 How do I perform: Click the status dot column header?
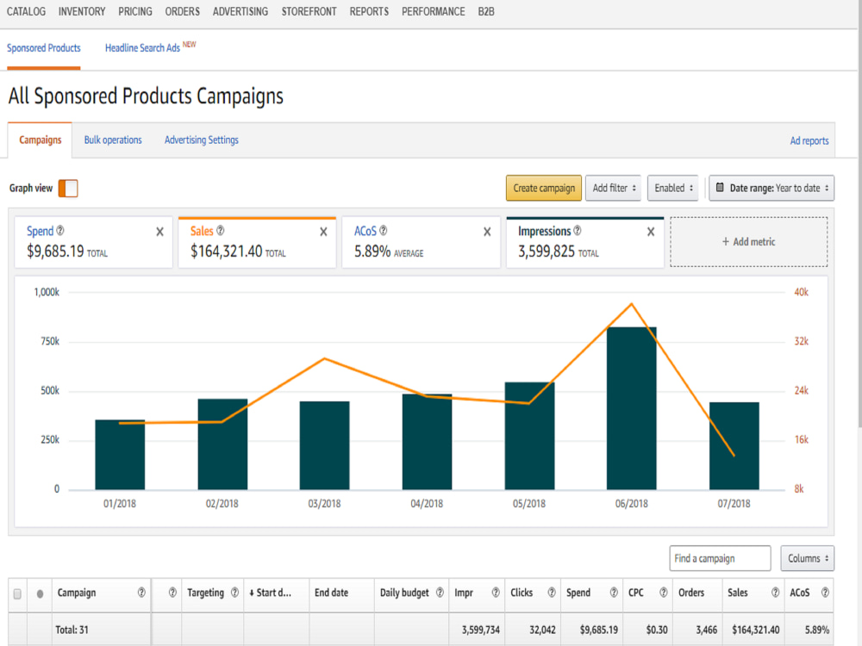pyautogui.click(x=41, y=593)
